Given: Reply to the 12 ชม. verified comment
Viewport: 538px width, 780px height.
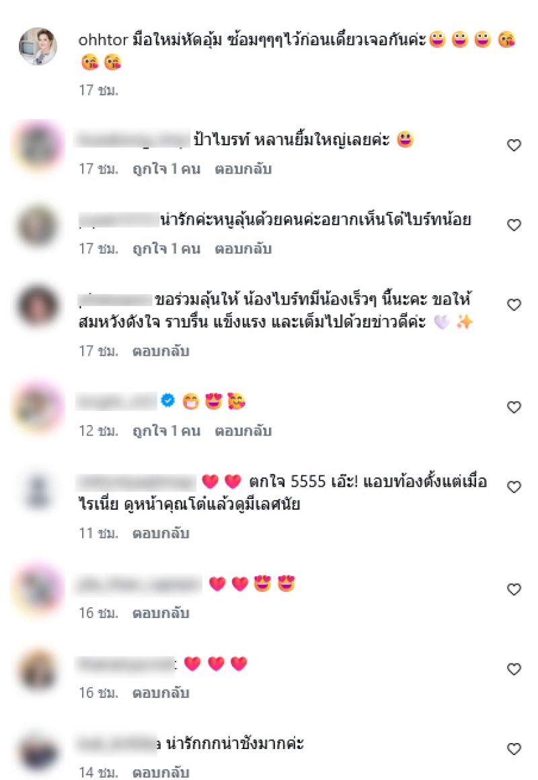Looking at the screenshot, I should click(243, 431).
